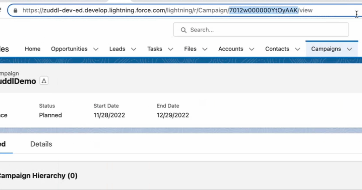Navigate to the Accounts tab

231,49
